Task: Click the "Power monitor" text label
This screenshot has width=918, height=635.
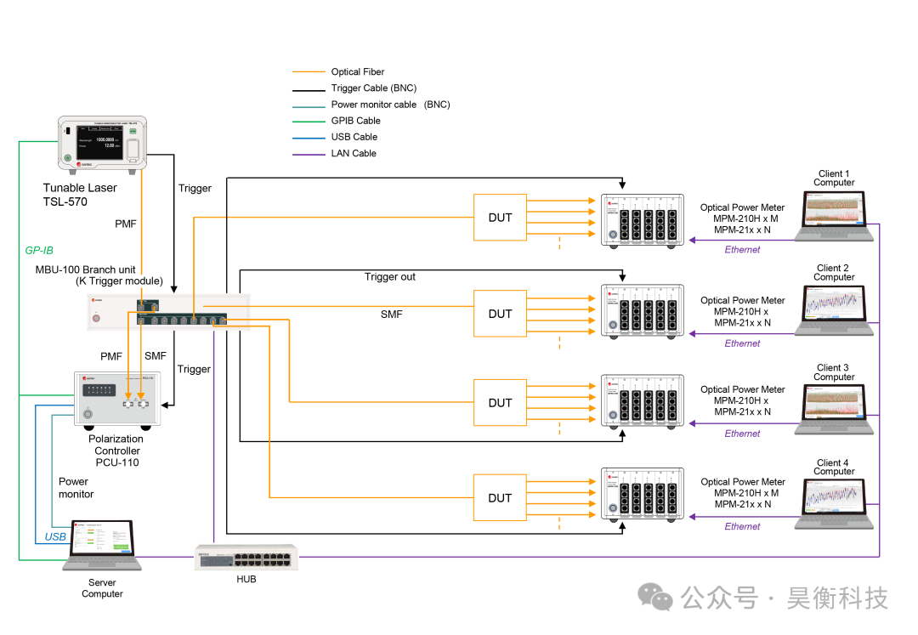Action: [x=76, y=488]
